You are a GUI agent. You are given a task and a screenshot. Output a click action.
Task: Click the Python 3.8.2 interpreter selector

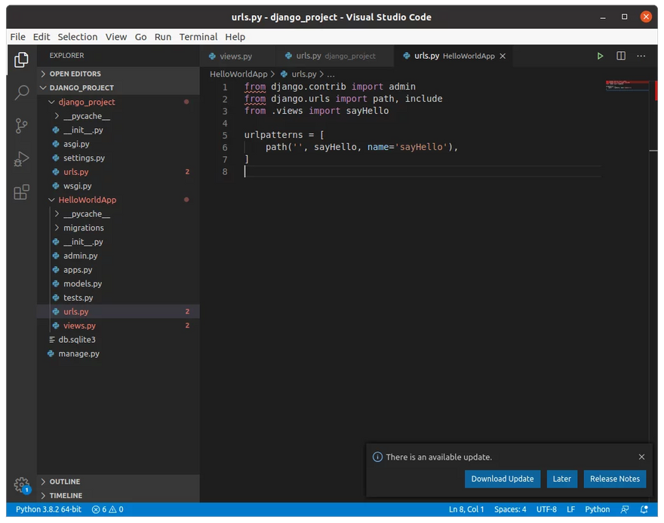point(47,509)
